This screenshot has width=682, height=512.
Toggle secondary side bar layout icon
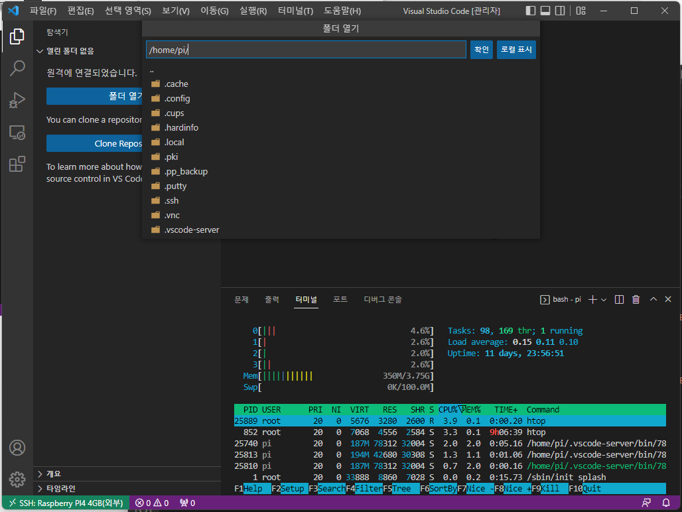tap(560, 11)
